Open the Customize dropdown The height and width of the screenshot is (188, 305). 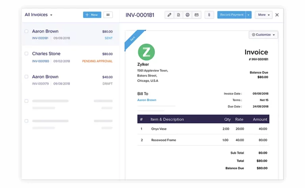pos(264,35)
